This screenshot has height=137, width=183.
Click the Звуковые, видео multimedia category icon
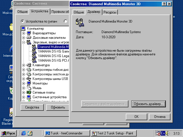[x=29, y=42]
